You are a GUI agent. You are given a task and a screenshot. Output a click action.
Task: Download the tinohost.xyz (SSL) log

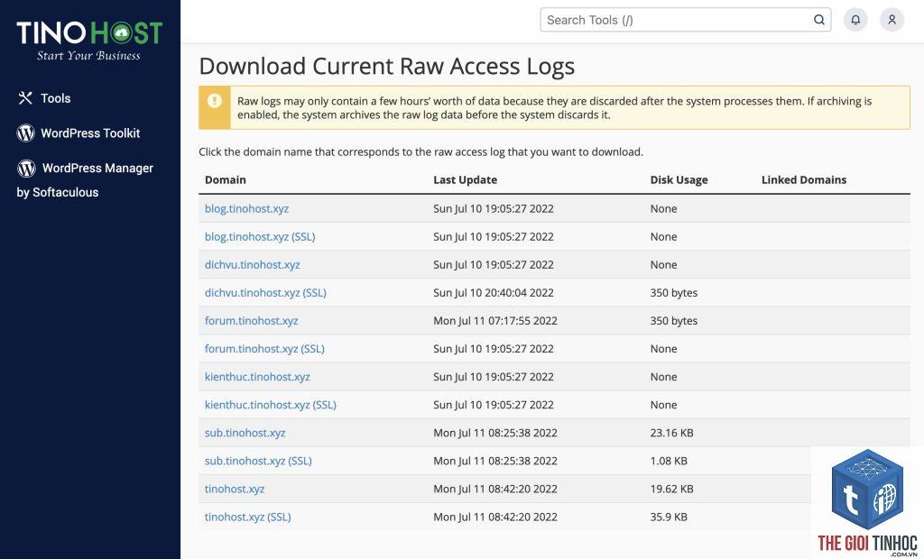click(247, 518)
